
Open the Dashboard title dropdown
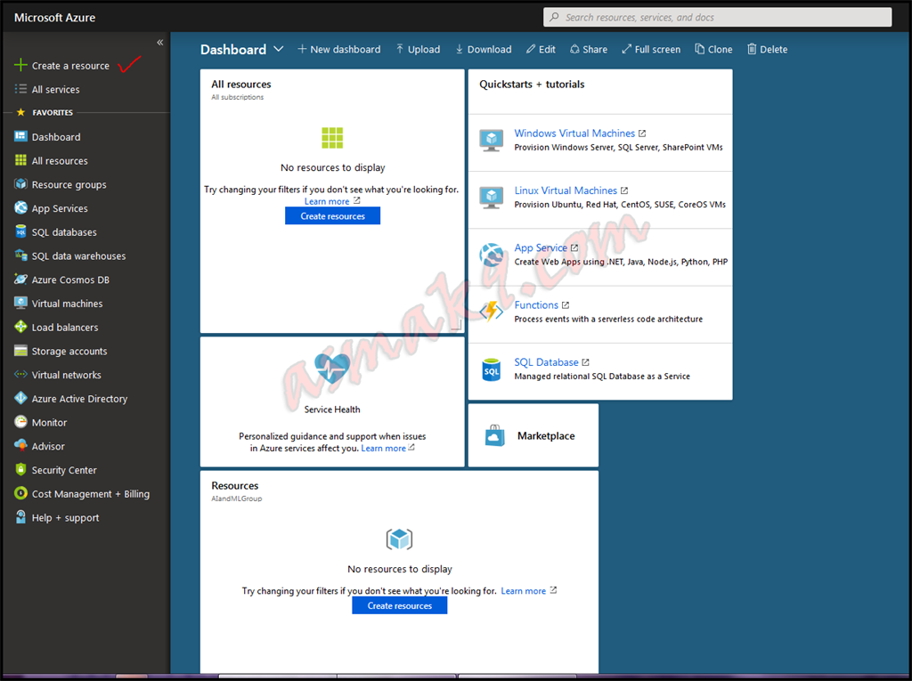tap(279, 49)
